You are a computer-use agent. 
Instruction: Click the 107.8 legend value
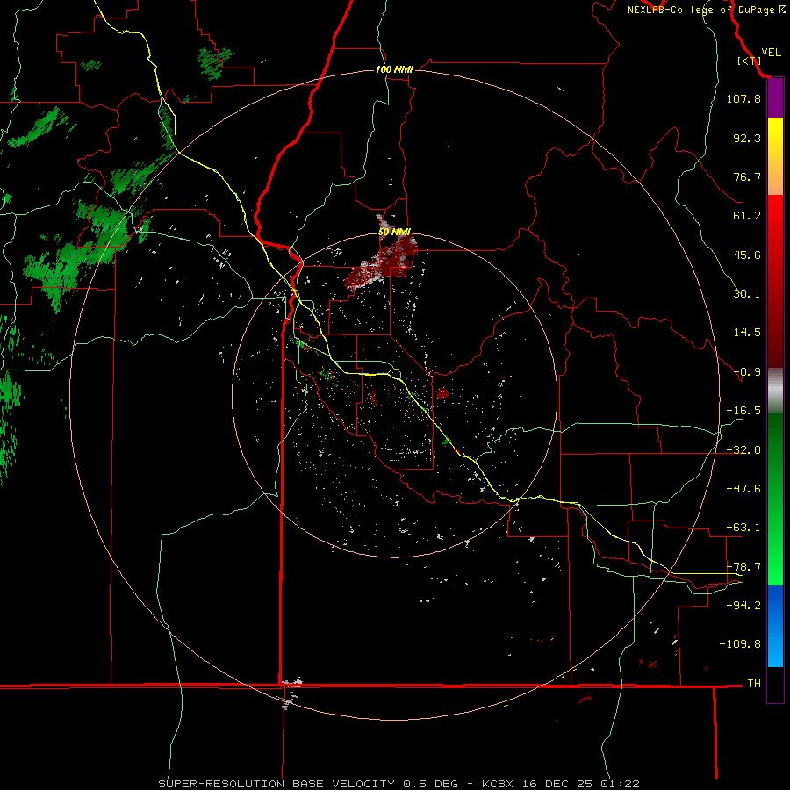coord(743,98)
